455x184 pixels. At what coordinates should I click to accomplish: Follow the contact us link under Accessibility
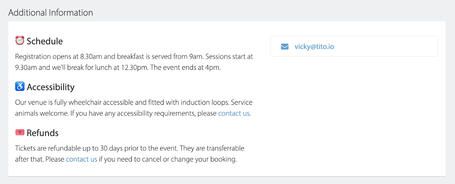[x=234, y=113]
